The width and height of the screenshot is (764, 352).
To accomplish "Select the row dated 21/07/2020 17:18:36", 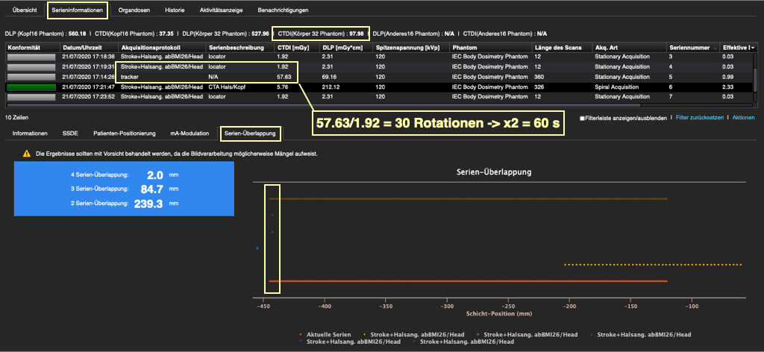I will click(379, 57).
